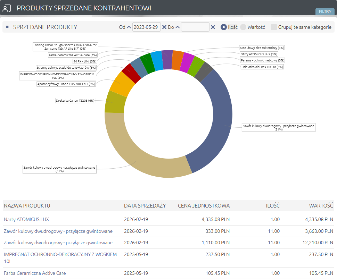This screenshot has width=337, height=279.
Task: Expand the Od date picker chevron
Action: (129, 27)
